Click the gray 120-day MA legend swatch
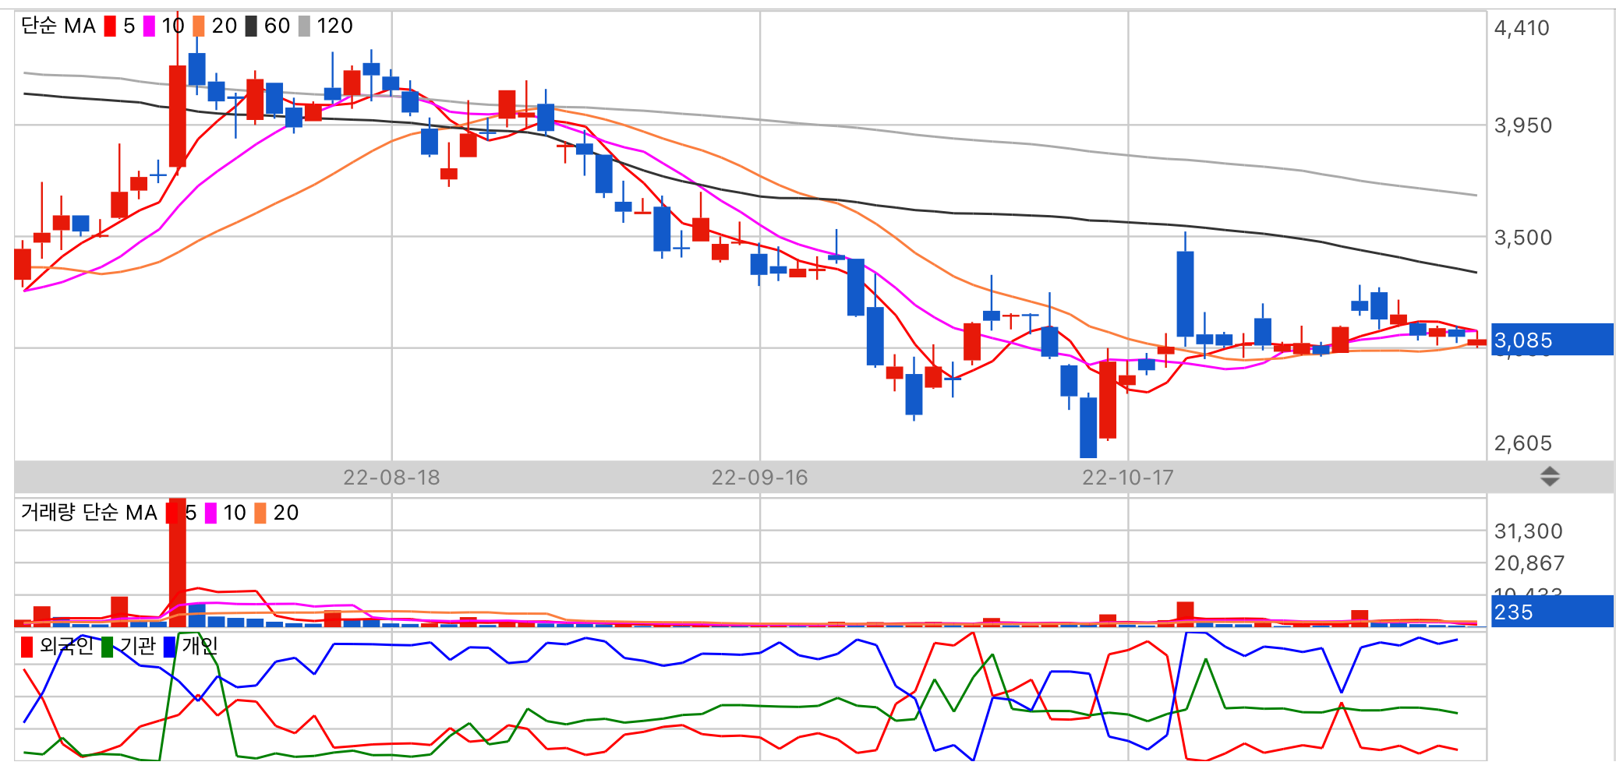This screenshot has height=776, width=1616. click(304, 26)
